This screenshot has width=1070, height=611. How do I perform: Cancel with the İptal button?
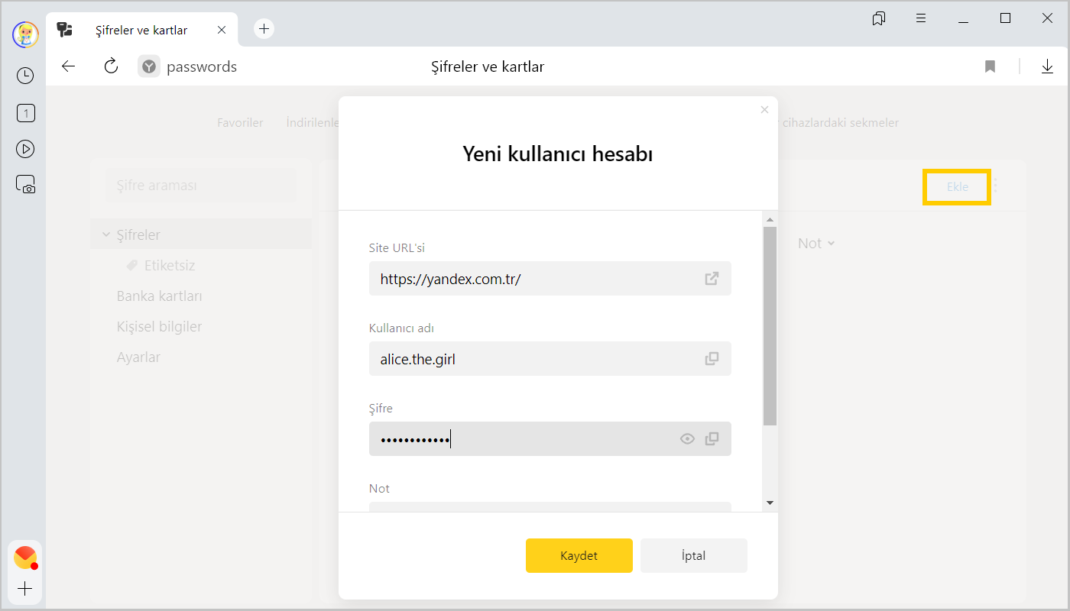tap(693, 555)
